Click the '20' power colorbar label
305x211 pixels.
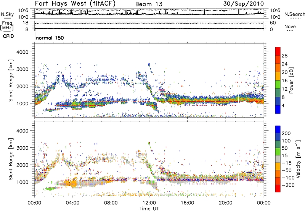pyautogui.click(x=284, y=72)
